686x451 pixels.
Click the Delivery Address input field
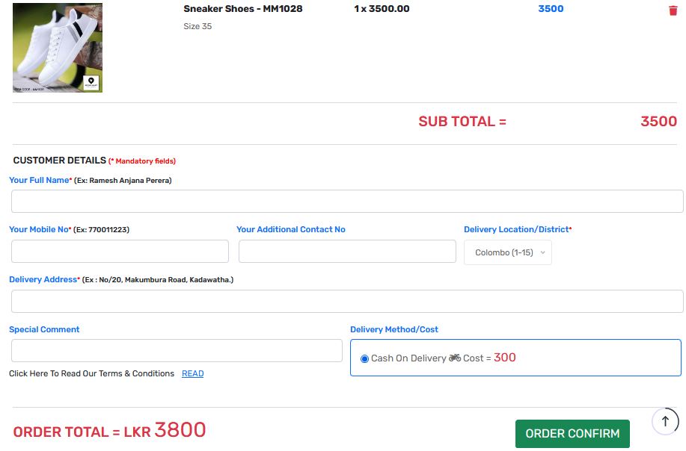tap(347, 301)
